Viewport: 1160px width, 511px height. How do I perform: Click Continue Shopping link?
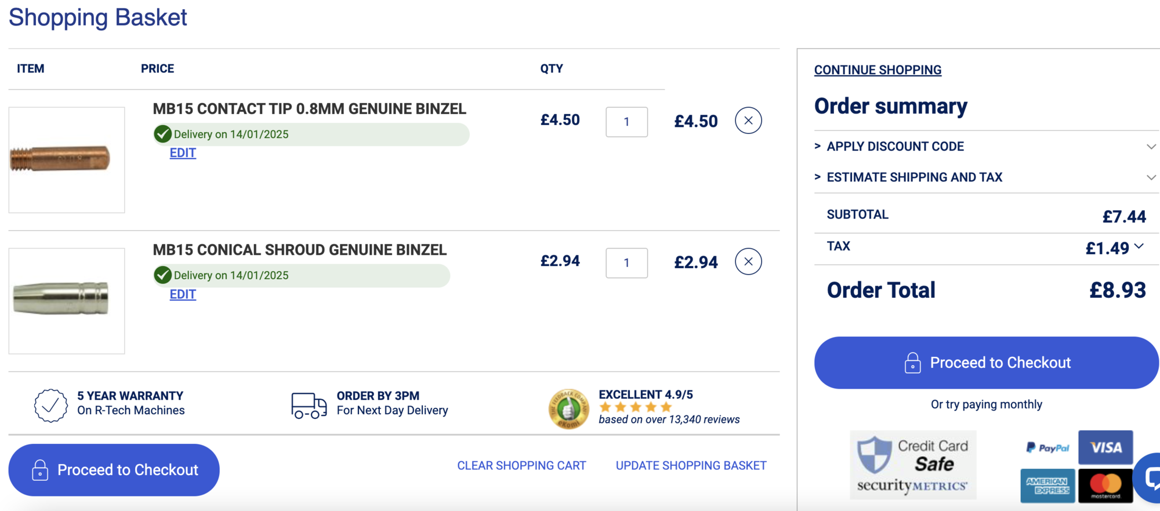click(878, 70)
